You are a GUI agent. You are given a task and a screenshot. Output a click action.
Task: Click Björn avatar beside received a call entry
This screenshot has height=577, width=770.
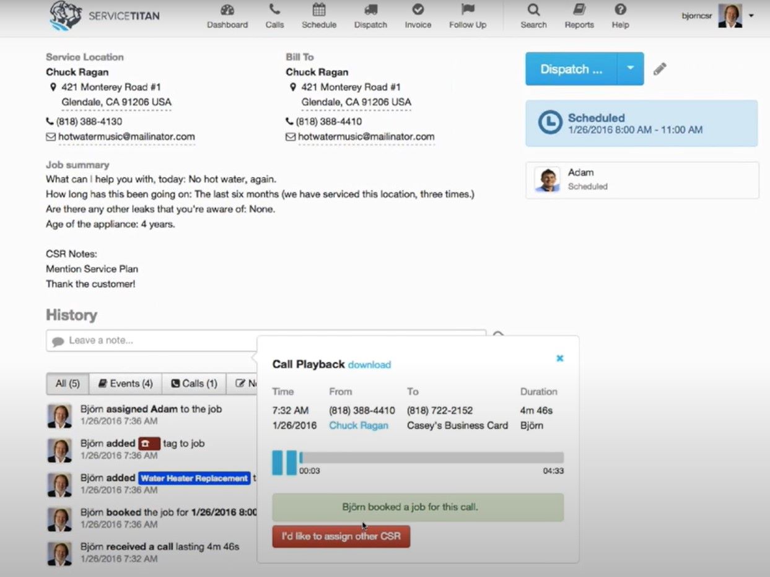tap(60, 553)
